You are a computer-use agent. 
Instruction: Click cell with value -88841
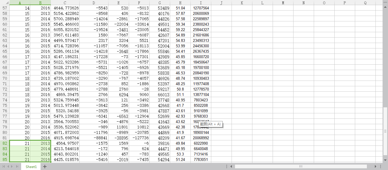pyautogui.click(x=94, y=138)
